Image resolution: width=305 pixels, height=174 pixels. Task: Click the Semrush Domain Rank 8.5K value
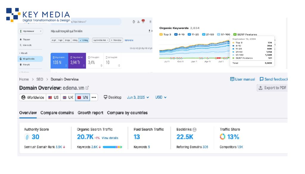[x=59, y=147]
